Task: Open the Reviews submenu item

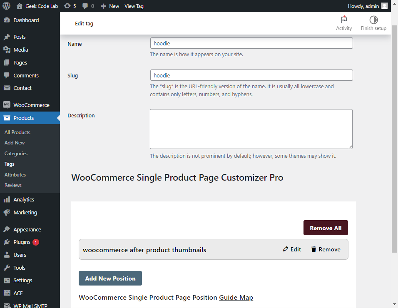Action: click(13, 185)
